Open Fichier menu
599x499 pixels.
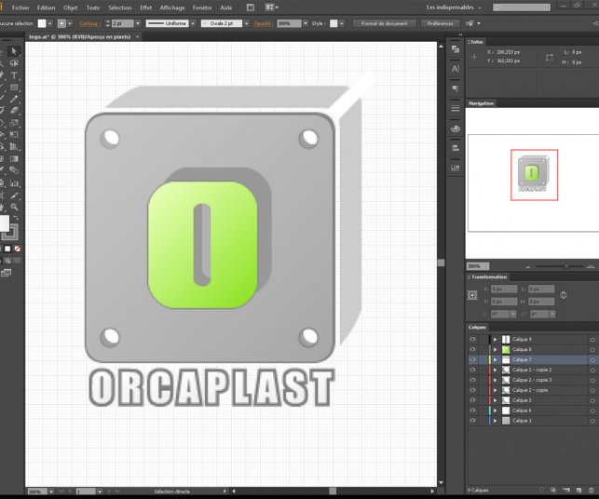20,7
